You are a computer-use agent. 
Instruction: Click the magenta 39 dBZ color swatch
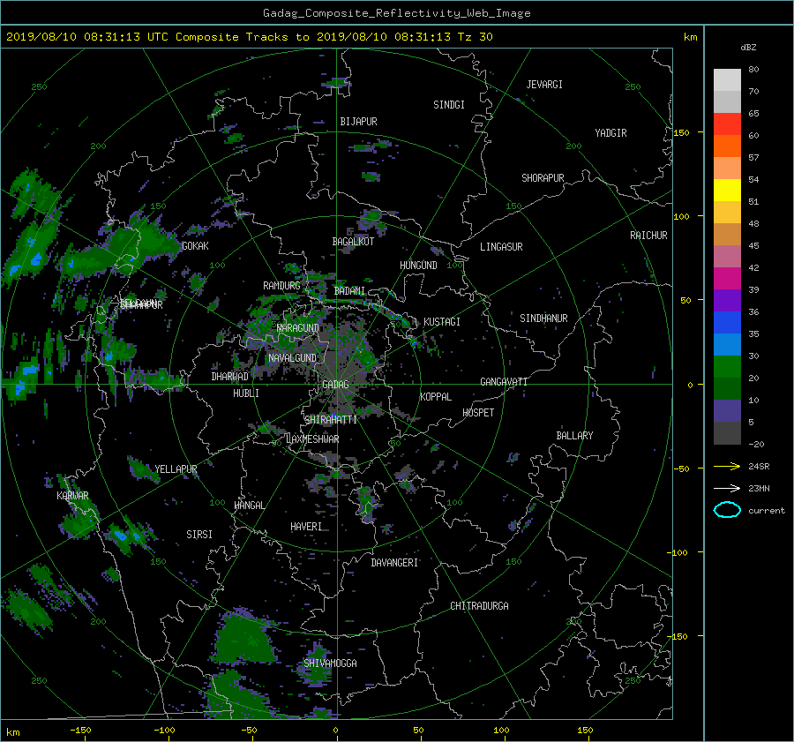pyautogui.click(x=727, y=279)
